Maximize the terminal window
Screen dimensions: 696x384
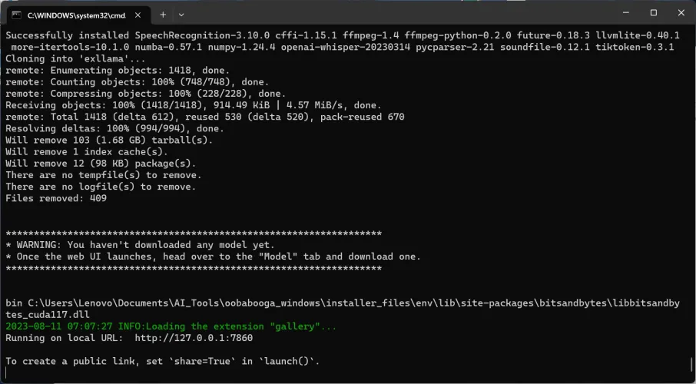pos(653,13)
